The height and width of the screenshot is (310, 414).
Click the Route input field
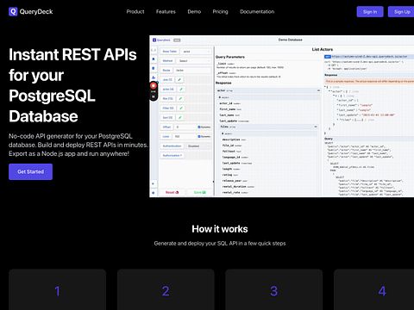[192, 71]
